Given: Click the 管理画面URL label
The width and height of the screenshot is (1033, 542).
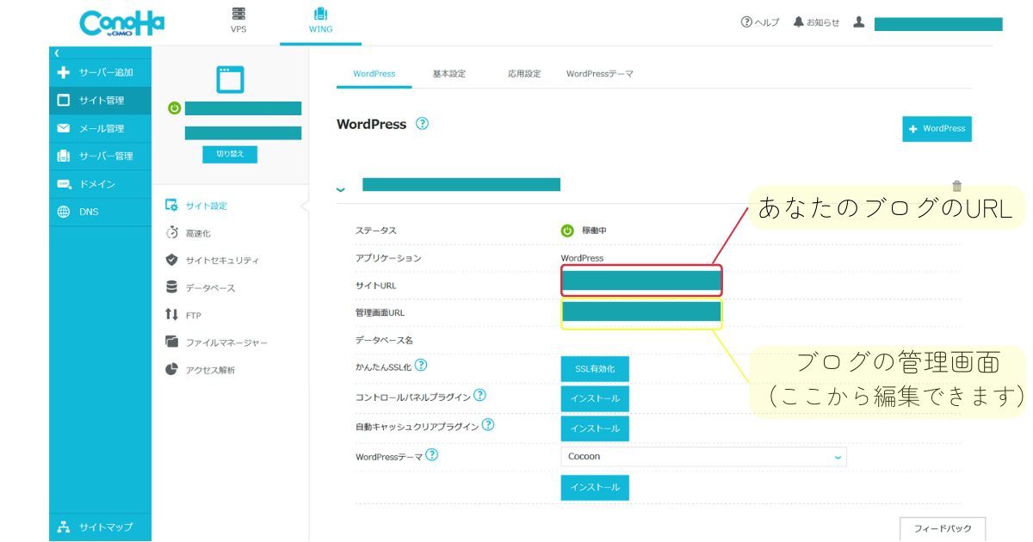Looking at the screenshot, I should [x=380, y=313].
